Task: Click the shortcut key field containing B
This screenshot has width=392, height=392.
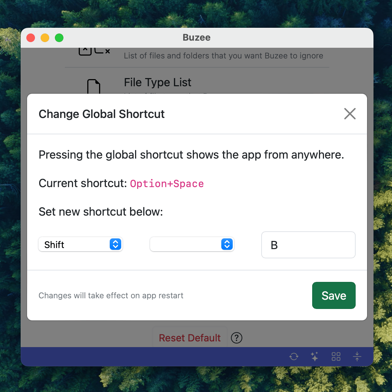Action: pos(308,245)
